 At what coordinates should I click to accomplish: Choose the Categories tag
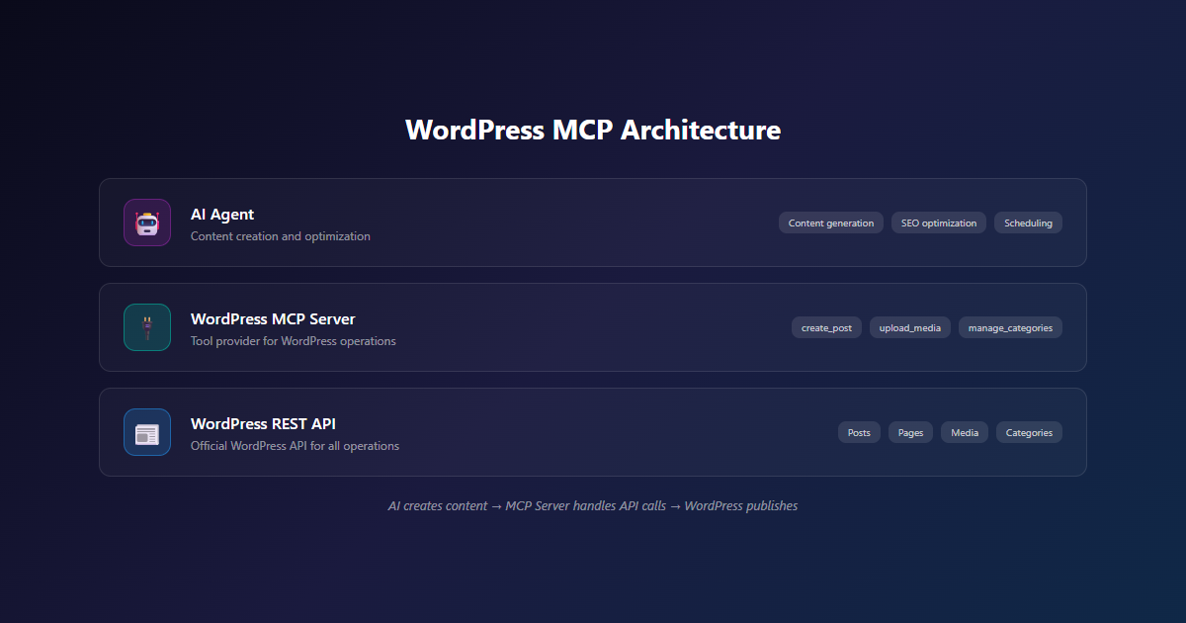pyautogui.click(x=1029, y=432)
